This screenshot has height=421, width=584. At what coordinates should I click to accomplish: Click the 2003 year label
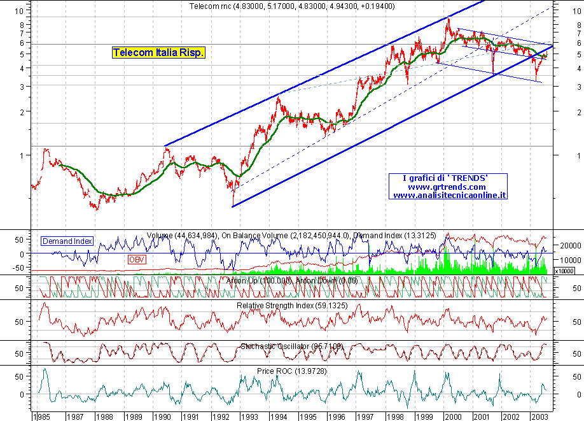[x=539, y=417]
